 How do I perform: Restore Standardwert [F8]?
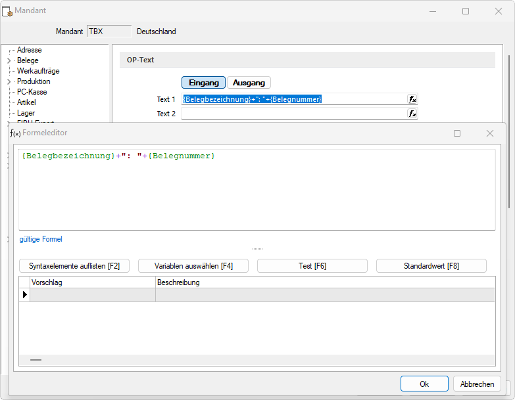(431, 266)
